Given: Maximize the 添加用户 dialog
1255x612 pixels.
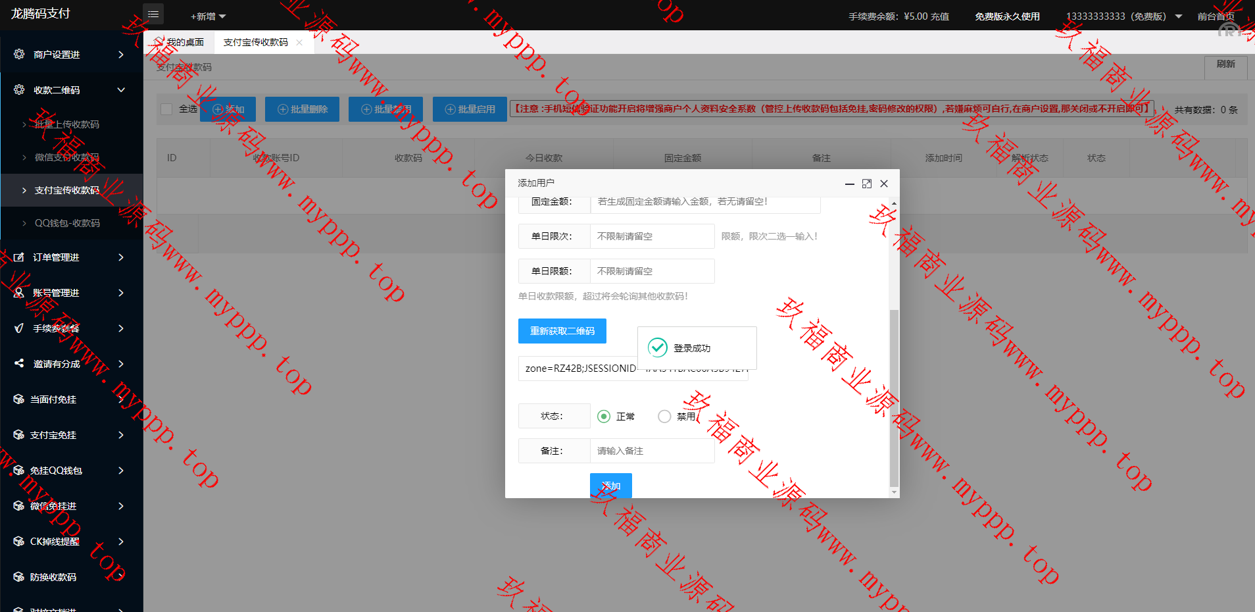Looking at the screenshot, I should pos(867,184).
